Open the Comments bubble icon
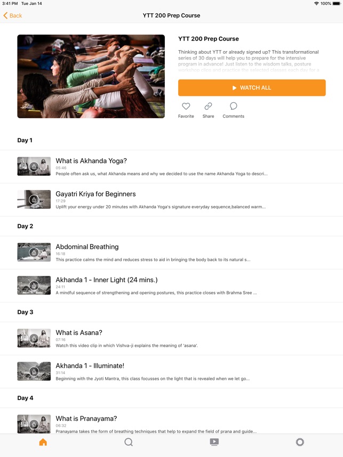Viewport: 343px width, 457px height. coord(233,106)
